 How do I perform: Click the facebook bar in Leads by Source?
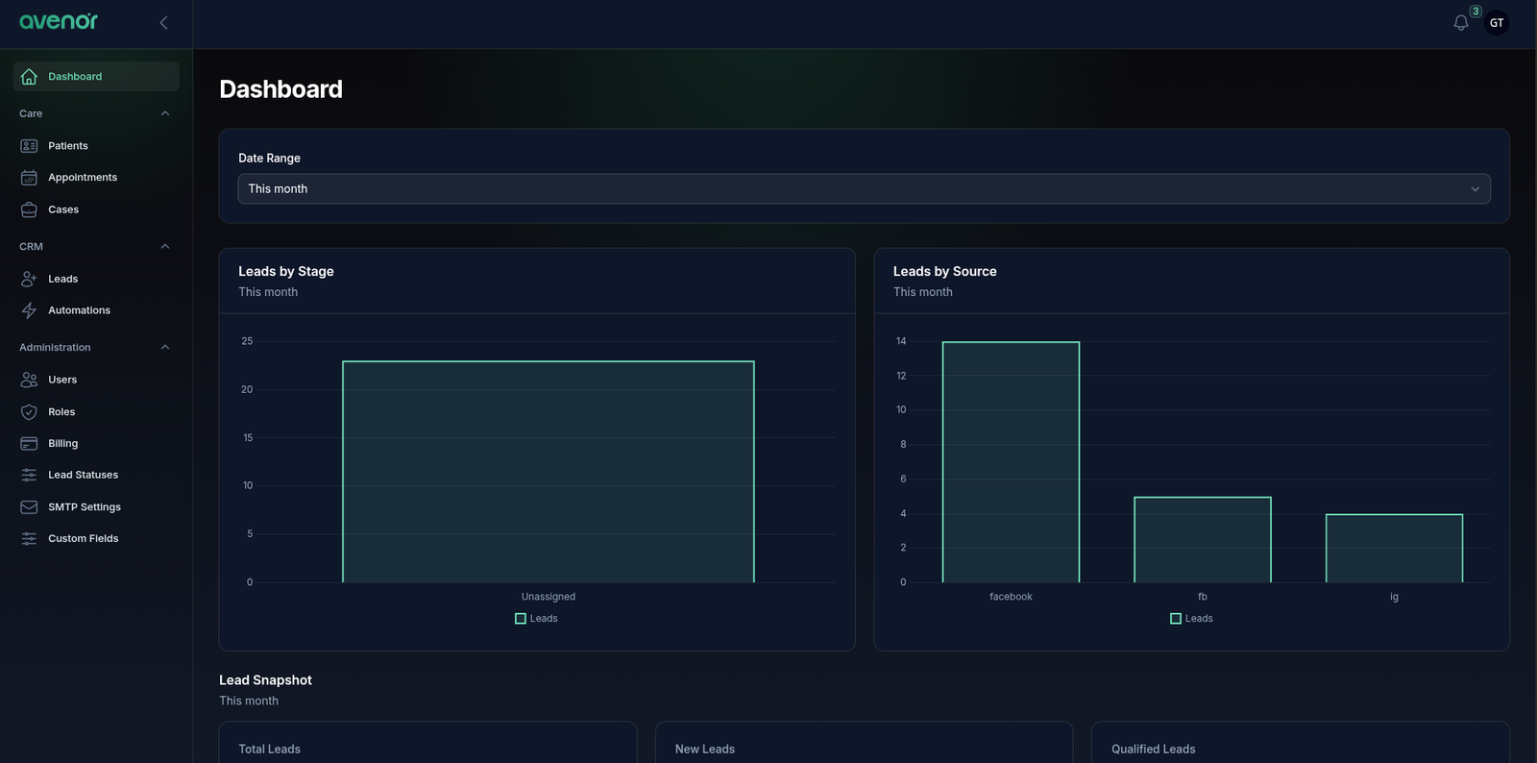(x=1011, y=462)
